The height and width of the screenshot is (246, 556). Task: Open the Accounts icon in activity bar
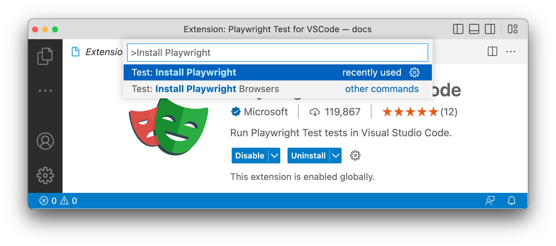[x=45, y=141]
